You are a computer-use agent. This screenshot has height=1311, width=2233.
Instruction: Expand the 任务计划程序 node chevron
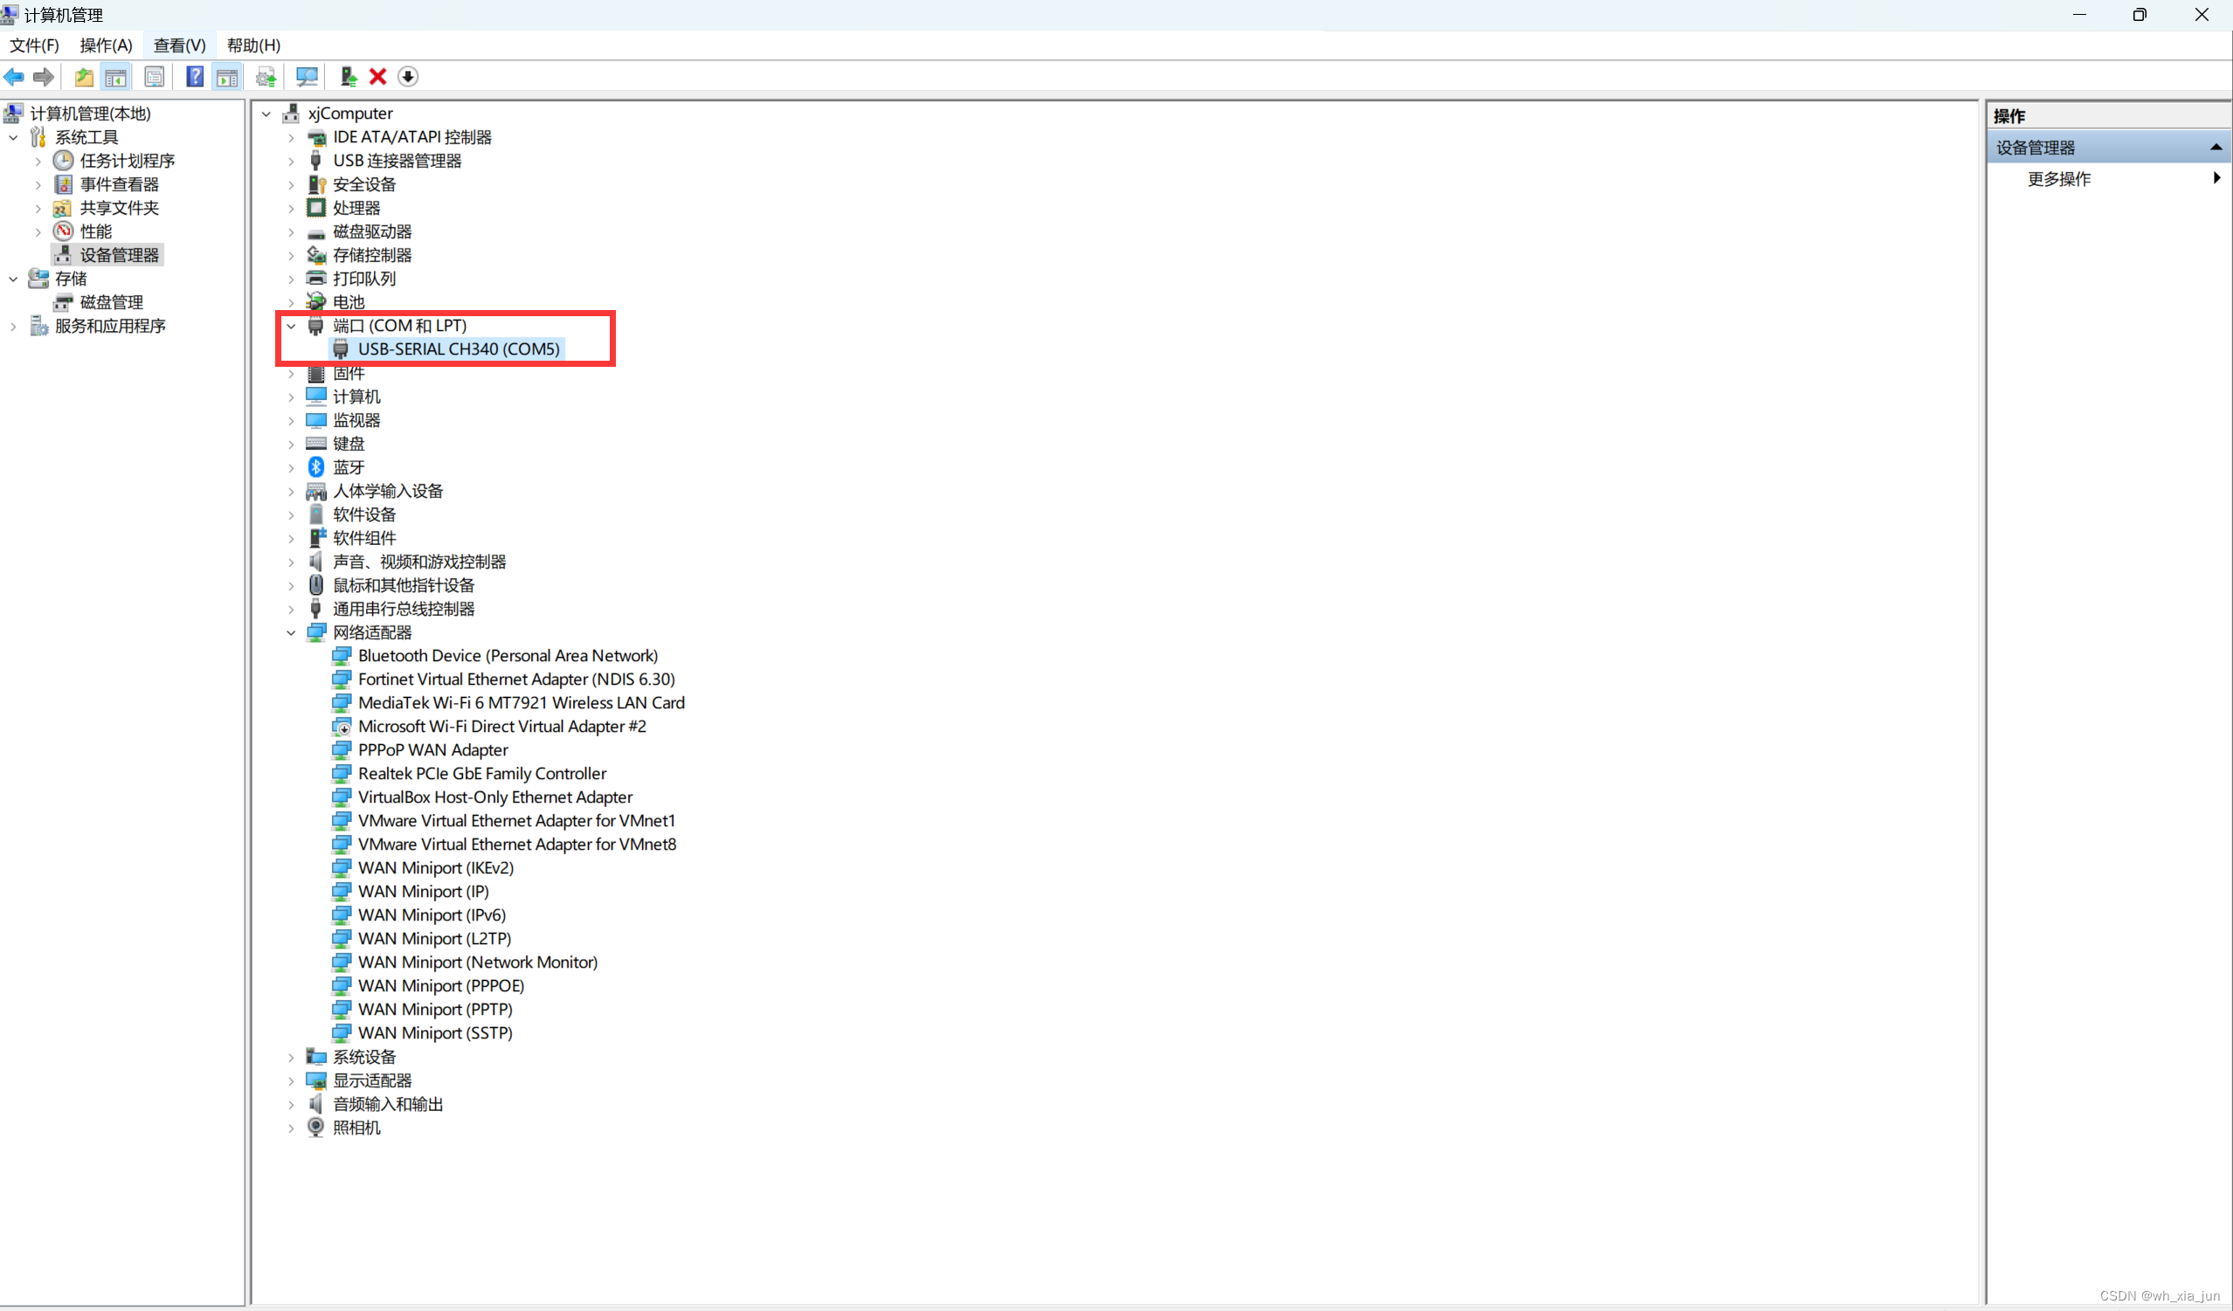tap(38, 162)
